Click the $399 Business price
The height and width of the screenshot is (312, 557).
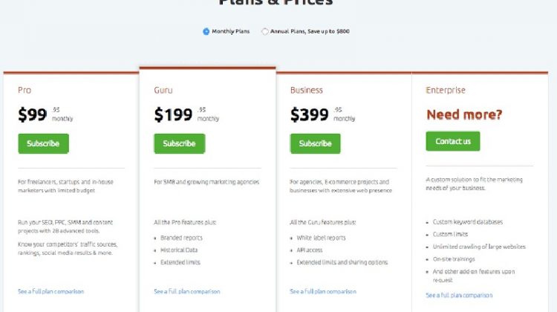tap(309, 114)
